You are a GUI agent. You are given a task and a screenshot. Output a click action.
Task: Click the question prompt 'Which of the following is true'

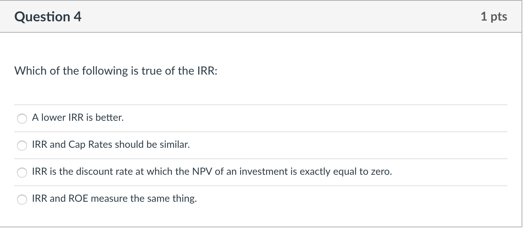tap(115, 71)
